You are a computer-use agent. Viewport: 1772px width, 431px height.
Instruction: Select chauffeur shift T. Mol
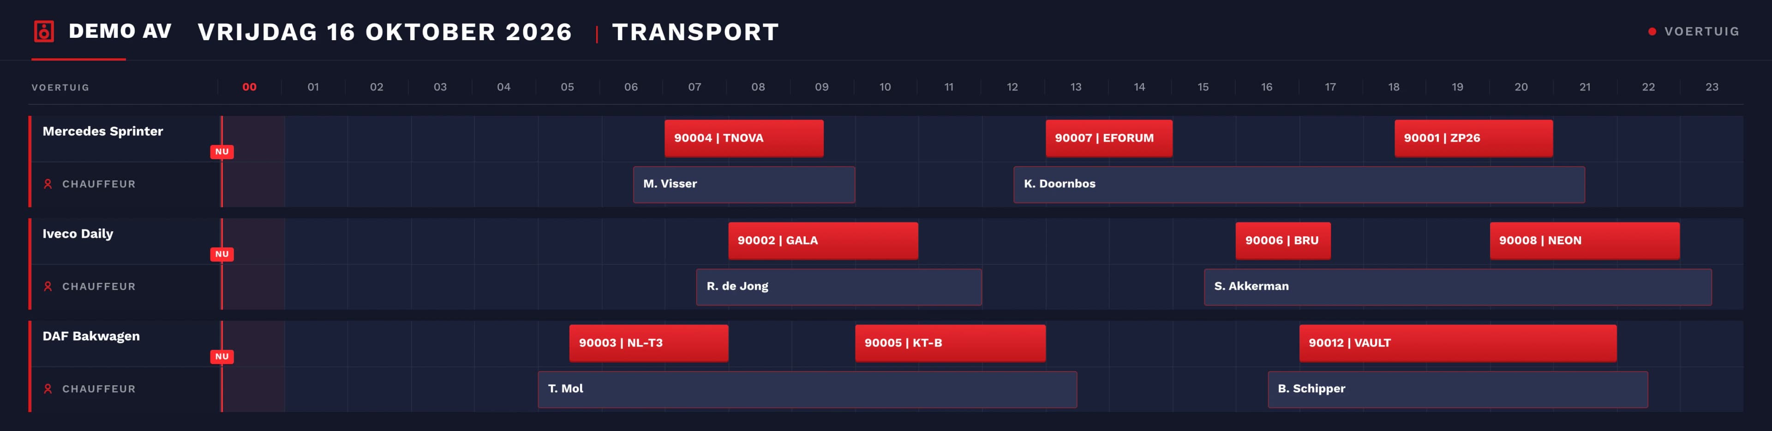(x=807, y=389)
